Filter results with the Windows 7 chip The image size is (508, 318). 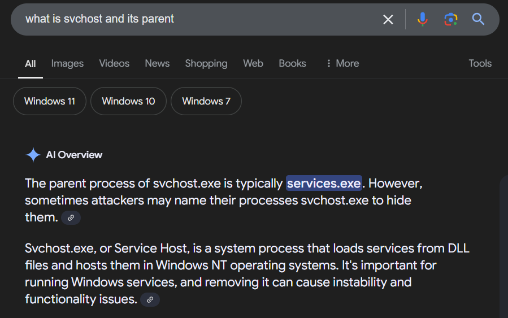click(x=206, y=101)
